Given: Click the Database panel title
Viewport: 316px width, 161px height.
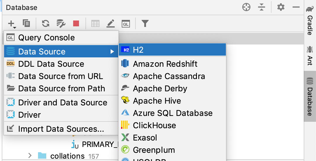Looking at the screenshot, I should (x=22, y=7).
